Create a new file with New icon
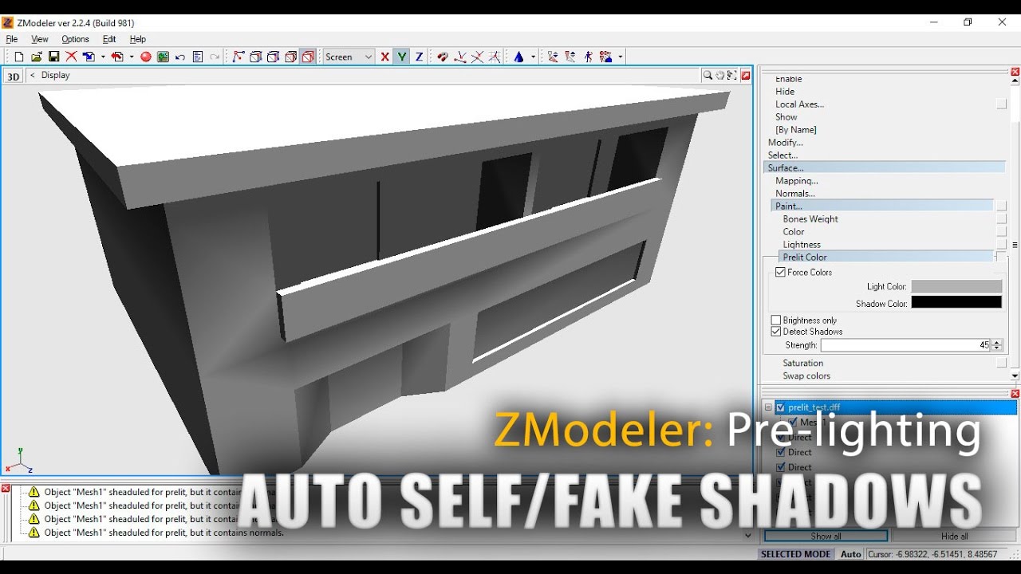1021x574 pixels. click(19, 57)
